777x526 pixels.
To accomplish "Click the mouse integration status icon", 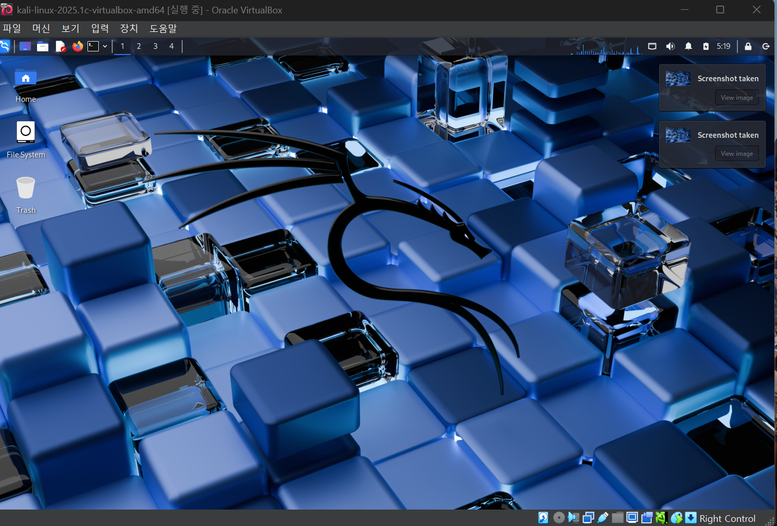I will pos(677,518).
